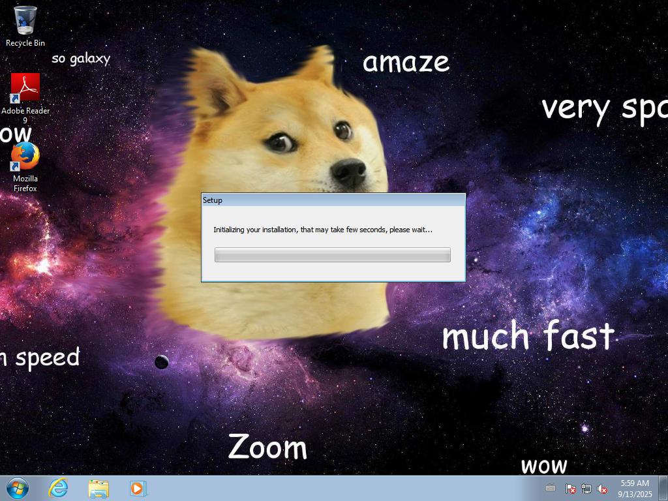Click the muted volume speaker icon
Image resolution: width=668 pixels, height=501 pixels.
[602, 489]
